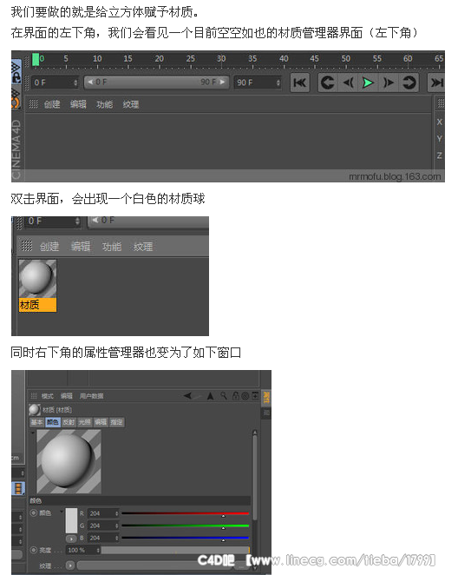
Task: Click the 0 F to 90 F preview range bar
Action: [156, 83]
